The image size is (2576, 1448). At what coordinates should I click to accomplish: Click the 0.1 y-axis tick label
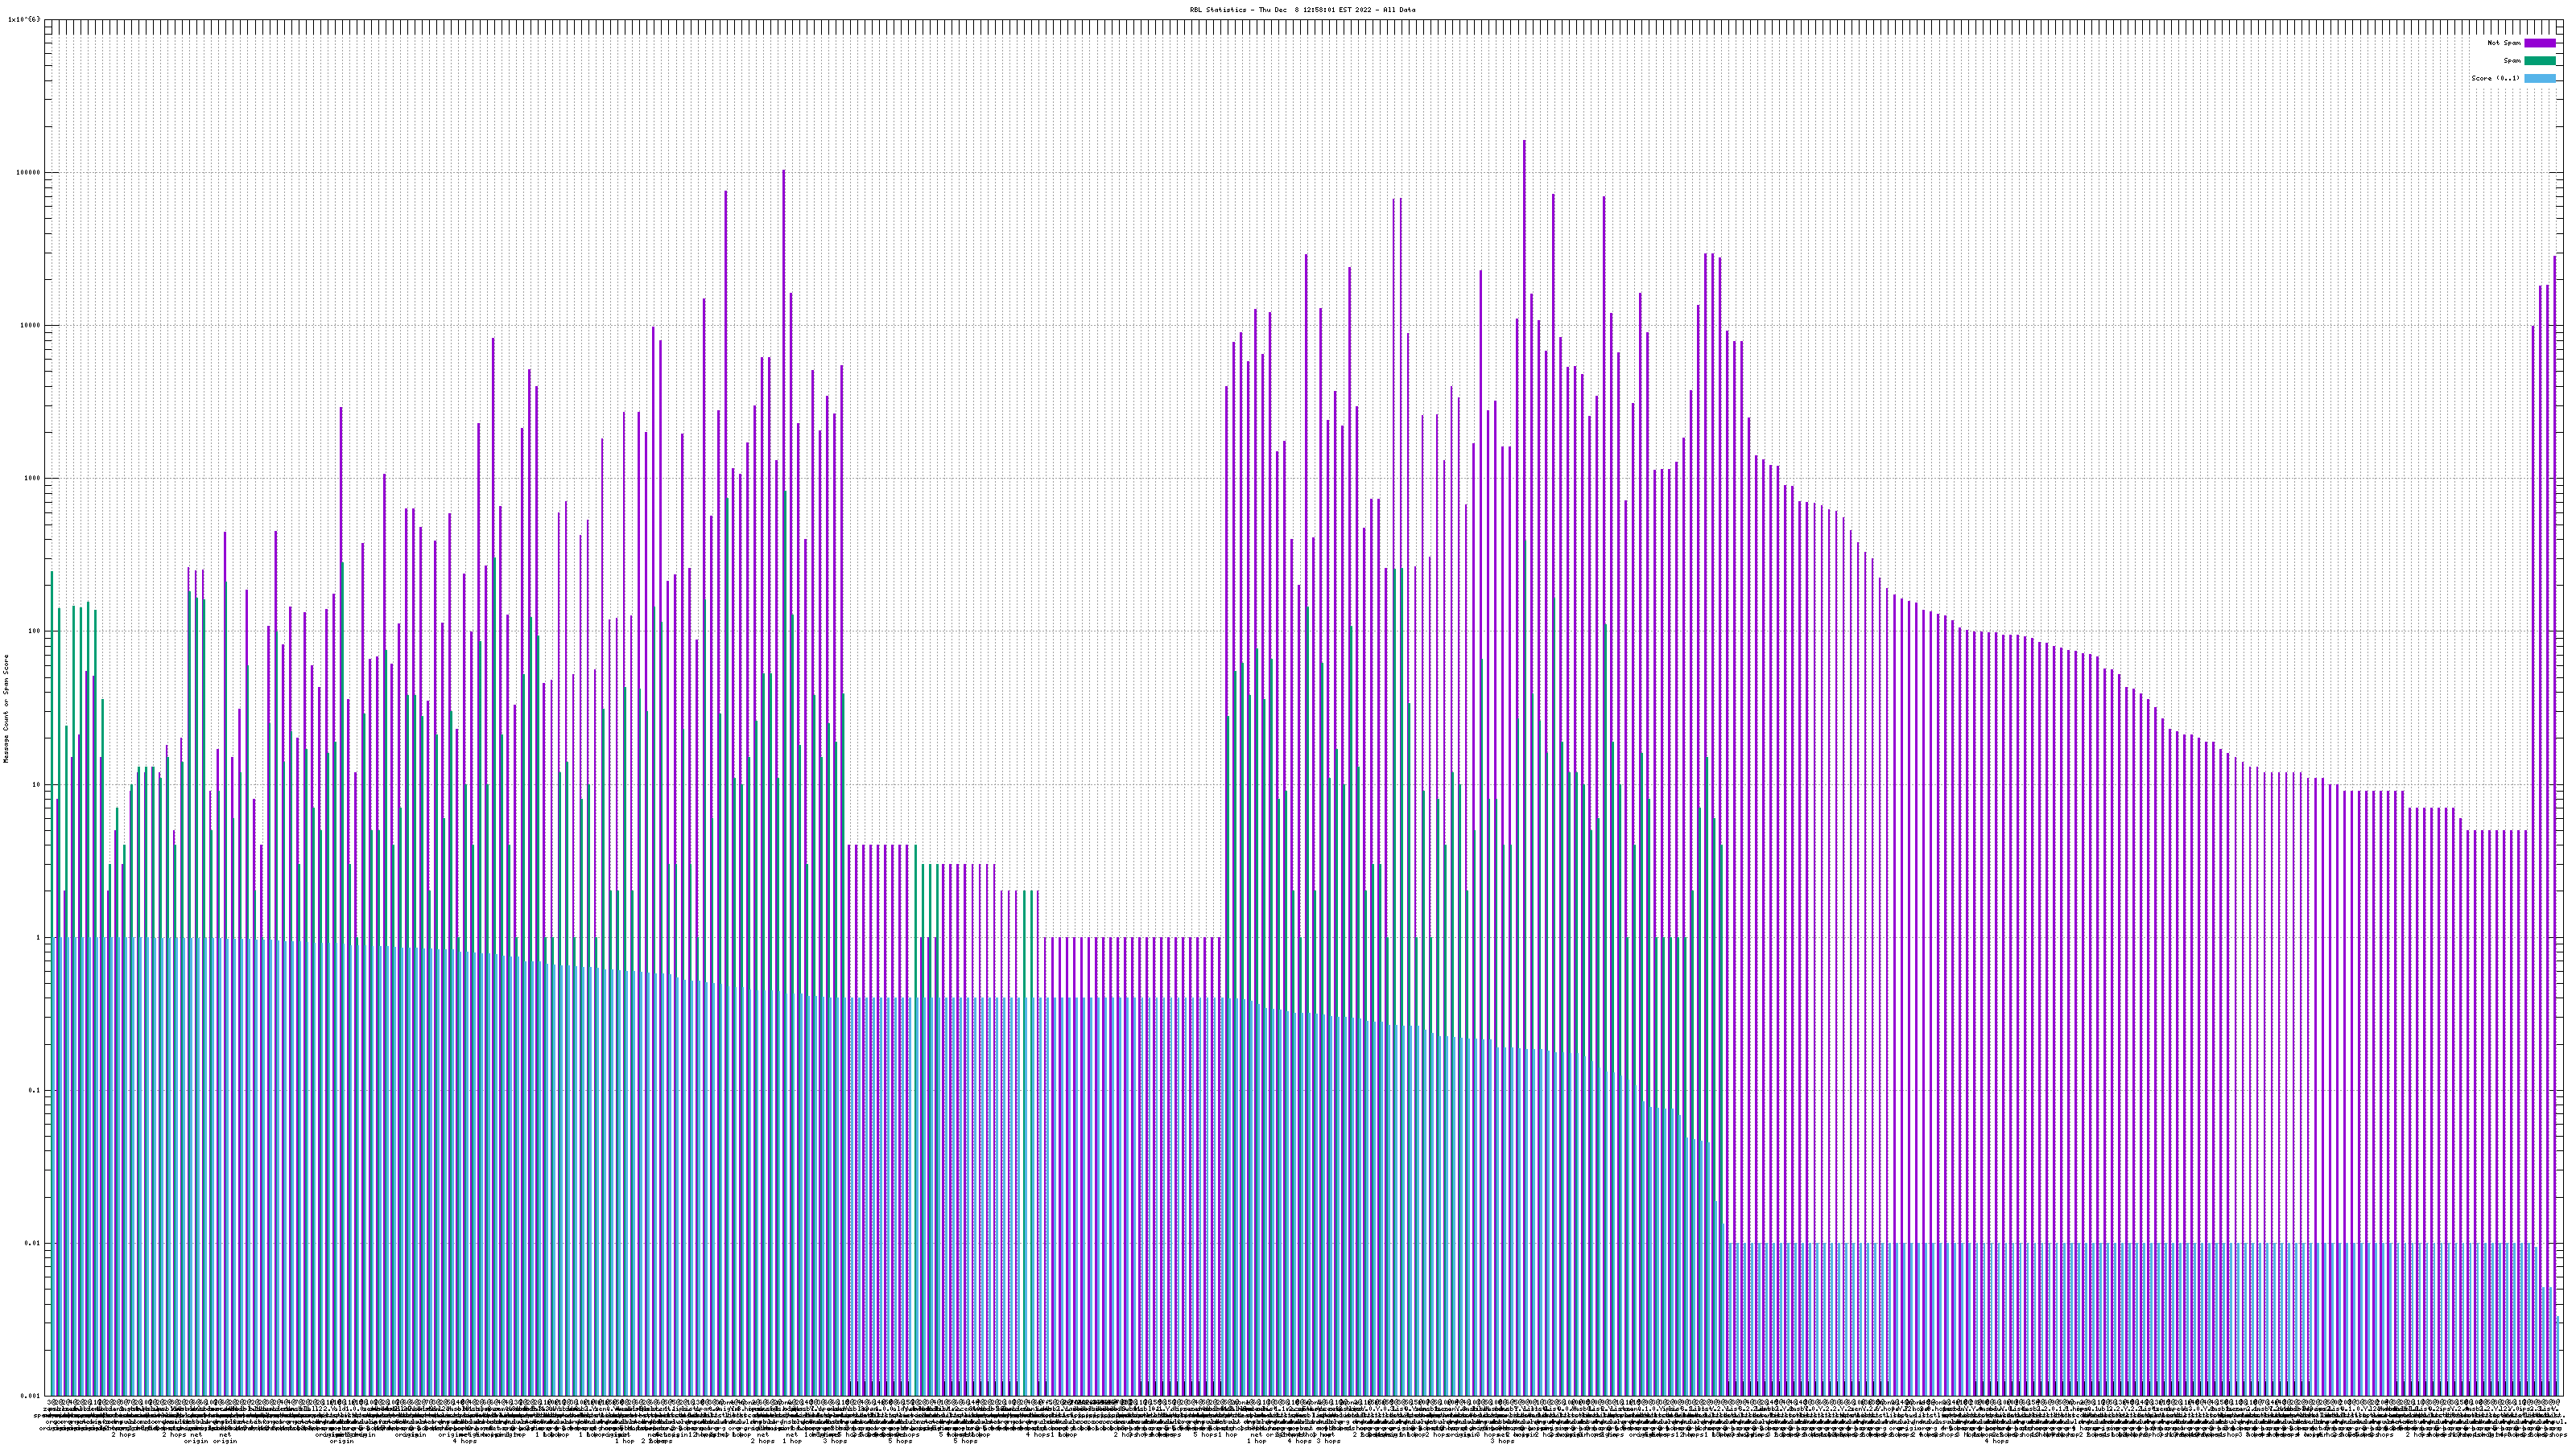click(x=35, y=1092)
